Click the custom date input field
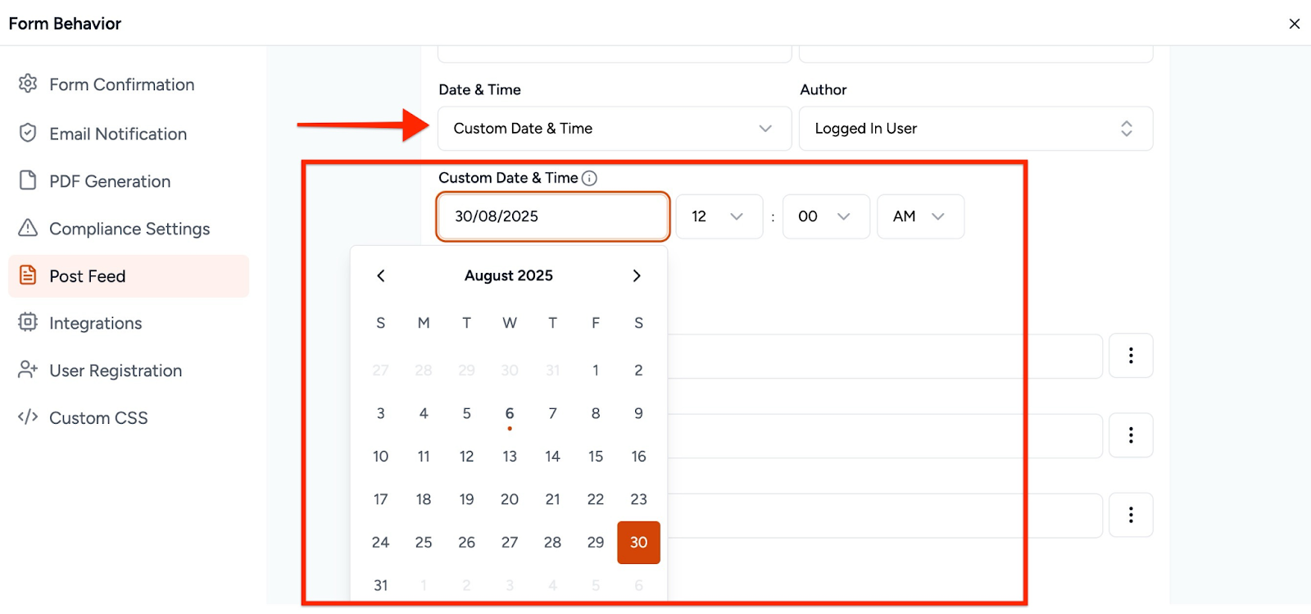Screen dimensions: 1311x614 553,216
